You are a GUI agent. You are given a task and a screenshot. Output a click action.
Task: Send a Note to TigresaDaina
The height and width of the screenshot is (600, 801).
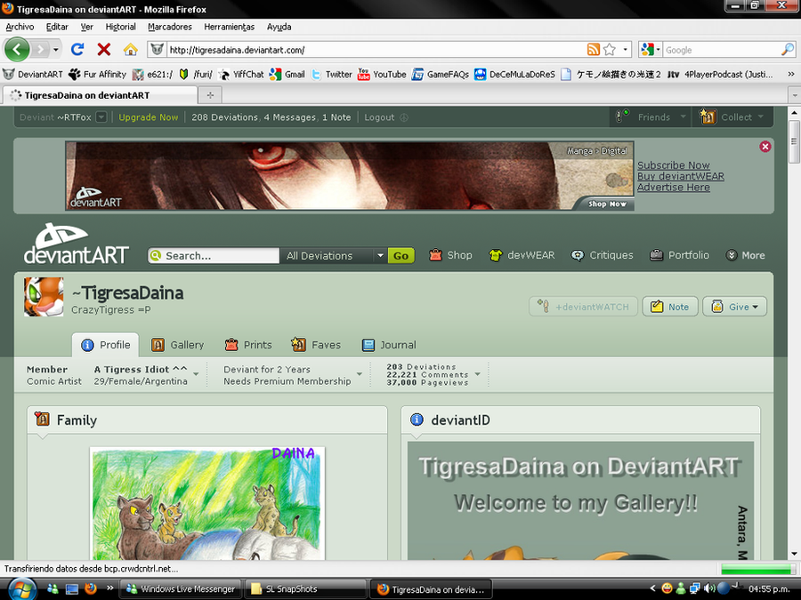[669, 307]
